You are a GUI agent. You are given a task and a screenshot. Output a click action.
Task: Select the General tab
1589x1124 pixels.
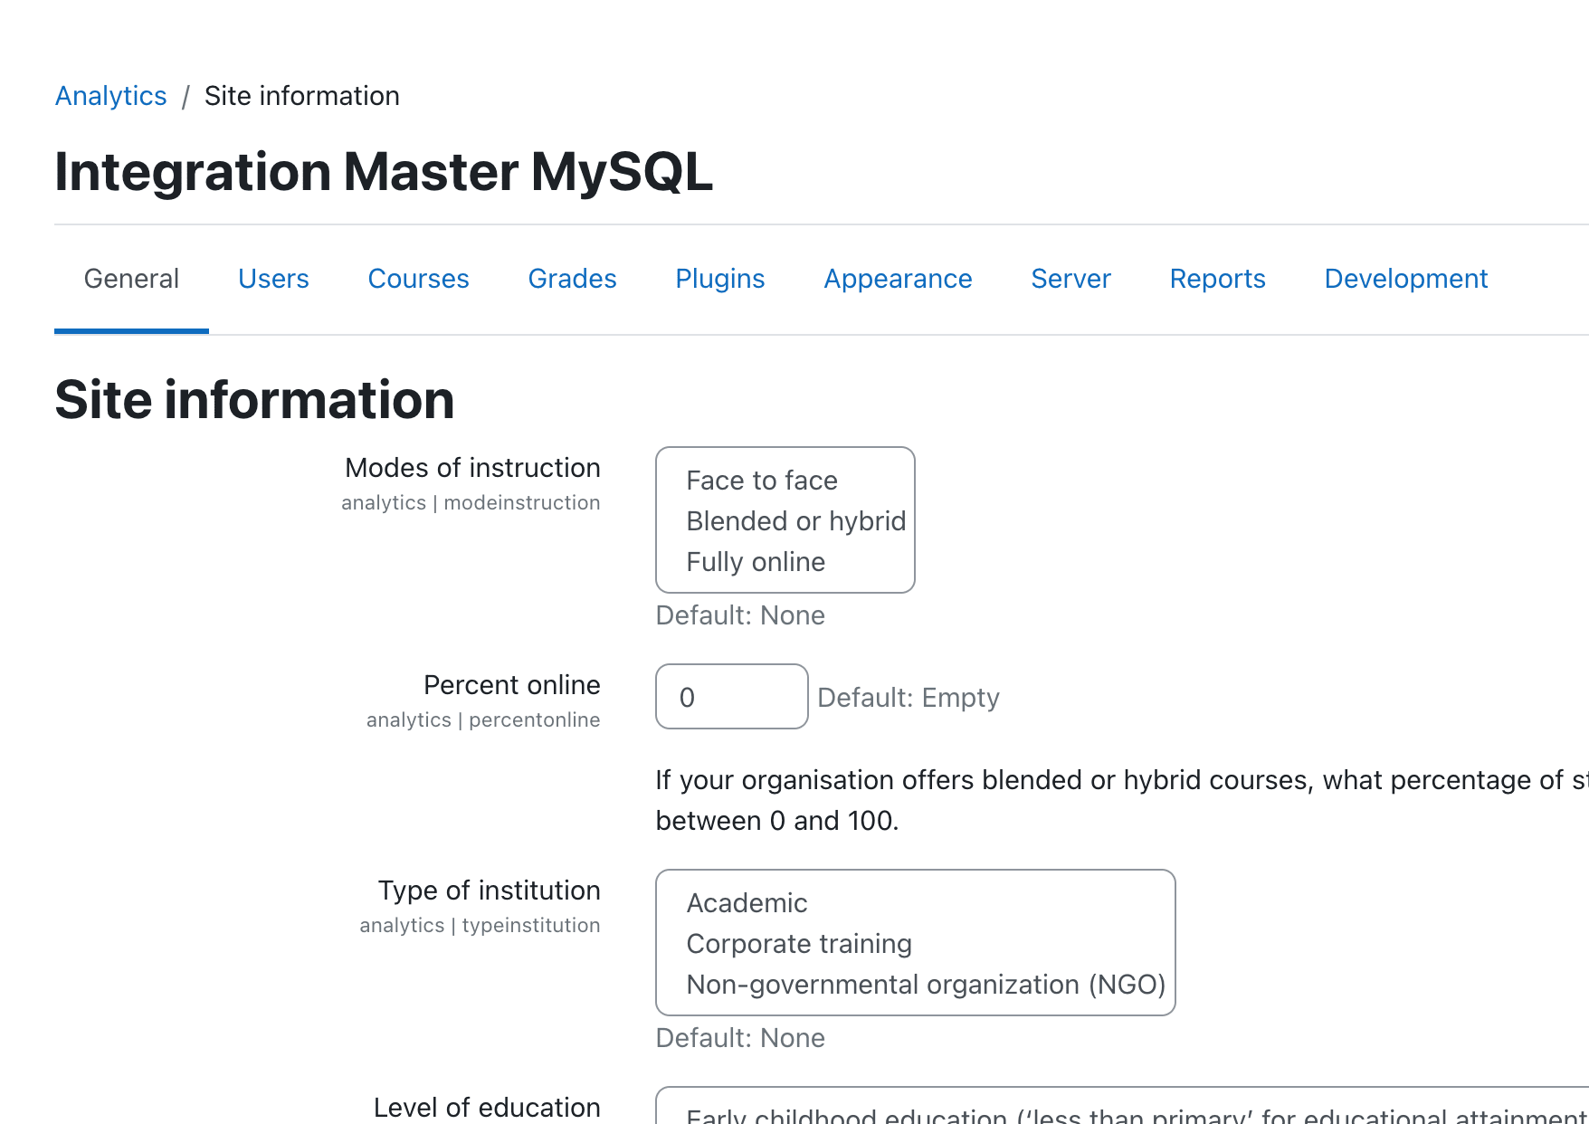[131, 279]
